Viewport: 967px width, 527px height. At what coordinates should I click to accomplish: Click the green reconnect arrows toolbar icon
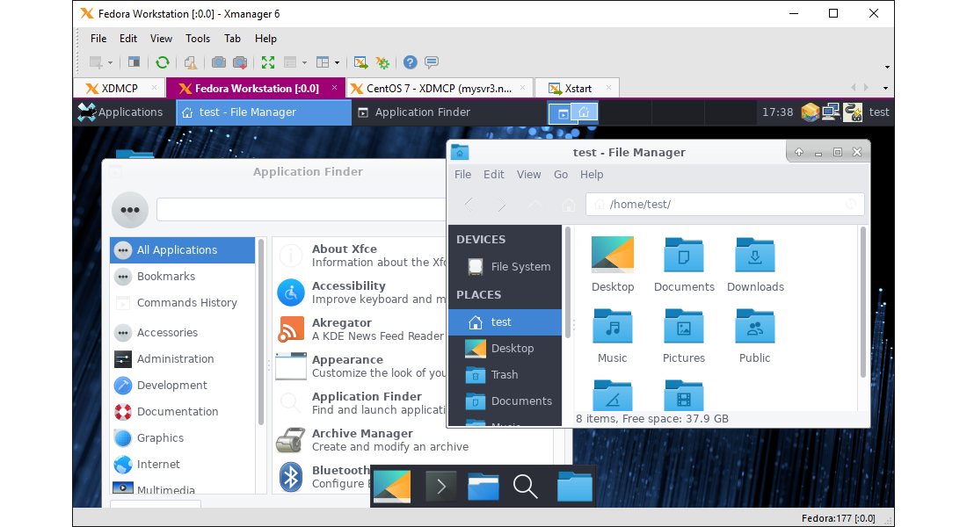pyautogui.click(x=163, y=62)
